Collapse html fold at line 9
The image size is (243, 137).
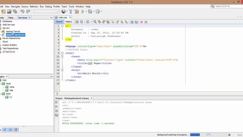pos(62,53)
